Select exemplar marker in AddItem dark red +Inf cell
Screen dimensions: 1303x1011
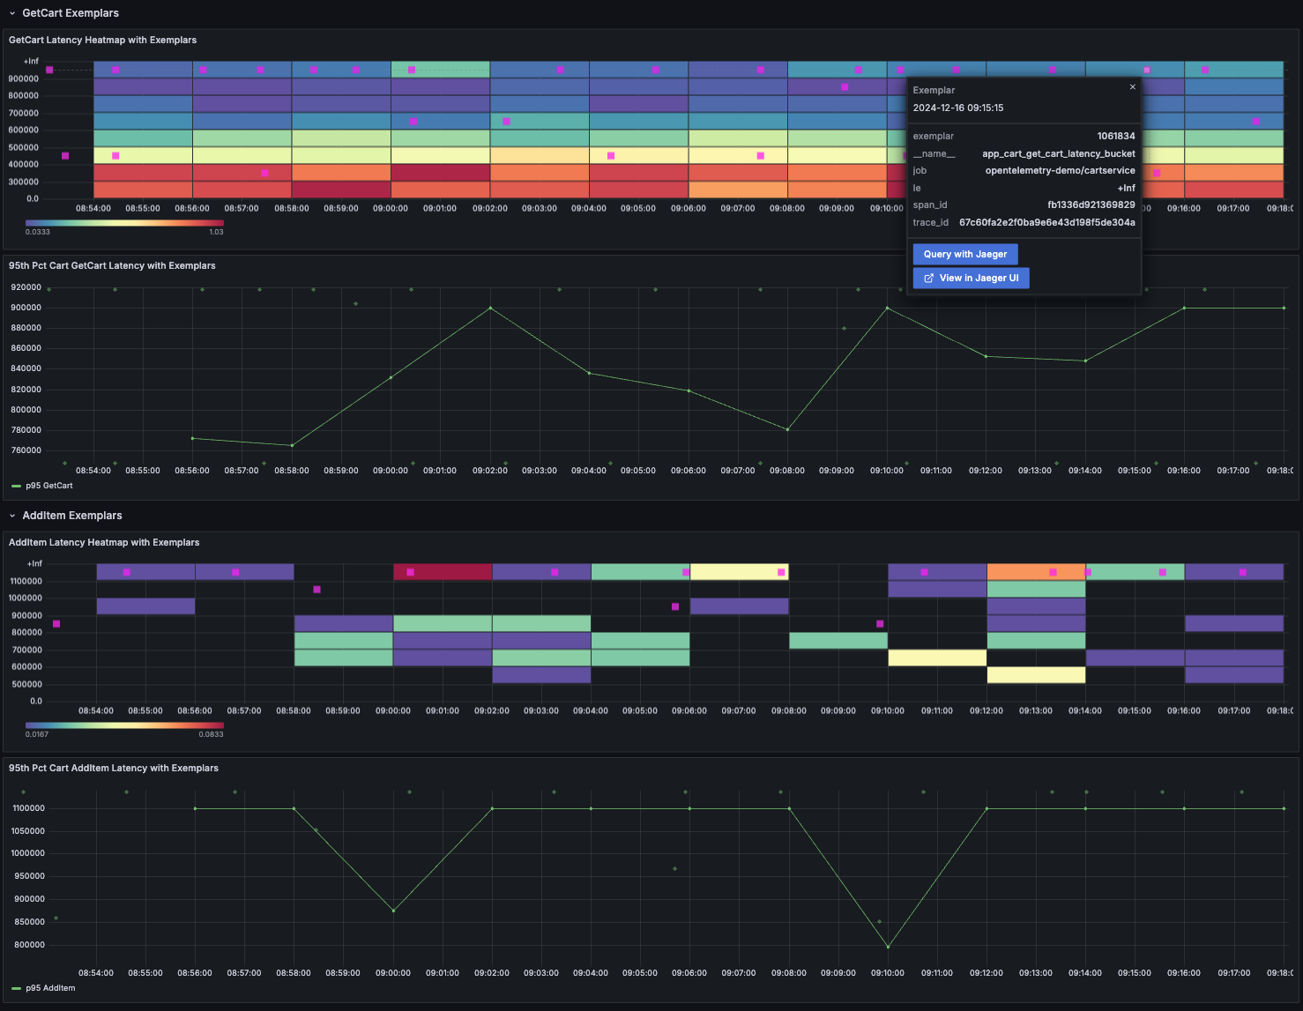(x=411, y=572)
